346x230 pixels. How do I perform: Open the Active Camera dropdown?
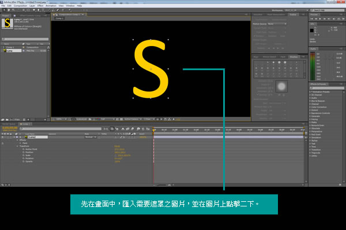(133, 119)
